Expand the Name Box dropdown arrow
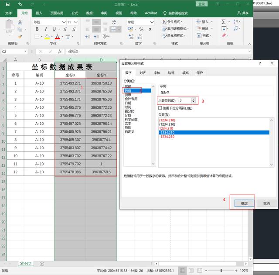Viewport: 279px width, 275px height. [25, 52]
